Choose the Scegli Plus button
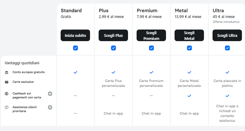 [x=113, y=35]
